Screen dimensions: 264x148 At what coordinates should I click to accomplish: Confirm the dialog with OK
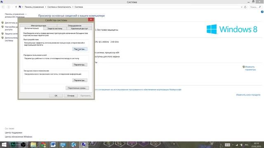56,96
